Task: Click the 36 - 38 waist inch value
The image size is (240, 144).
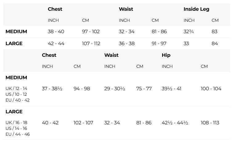Action: pos(127,44)
